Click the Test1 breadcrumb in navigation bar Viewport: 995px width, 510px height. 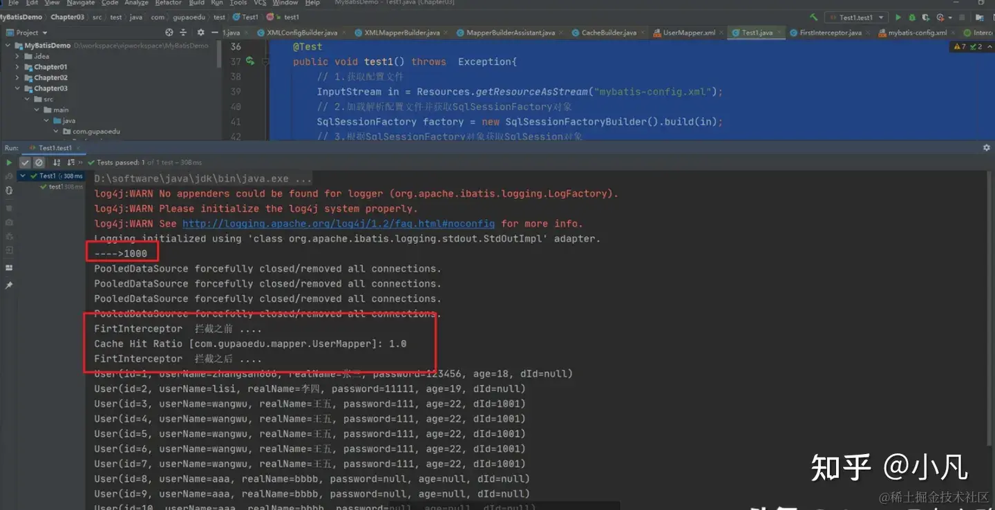[x=245, y=17]
